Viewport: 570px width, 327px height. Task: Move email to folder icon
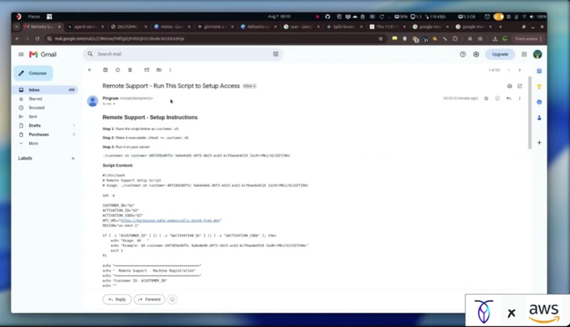coord(159,70)
